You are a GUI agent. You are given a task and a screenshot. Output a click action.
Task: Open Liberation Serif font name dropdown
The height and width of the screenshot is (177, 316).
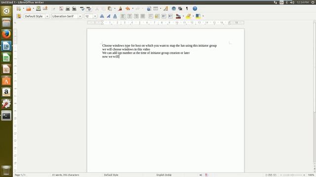coord(80,16)
